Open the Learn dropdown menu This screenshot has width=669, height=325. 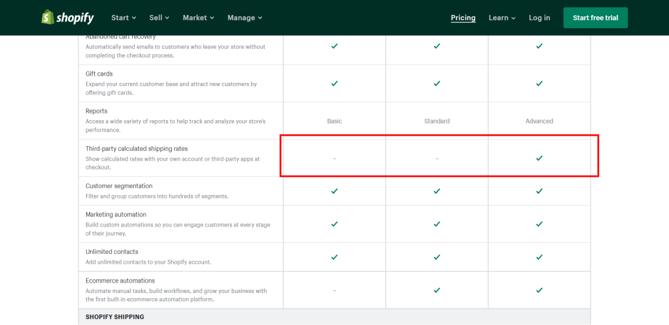(x=502, y=18)
